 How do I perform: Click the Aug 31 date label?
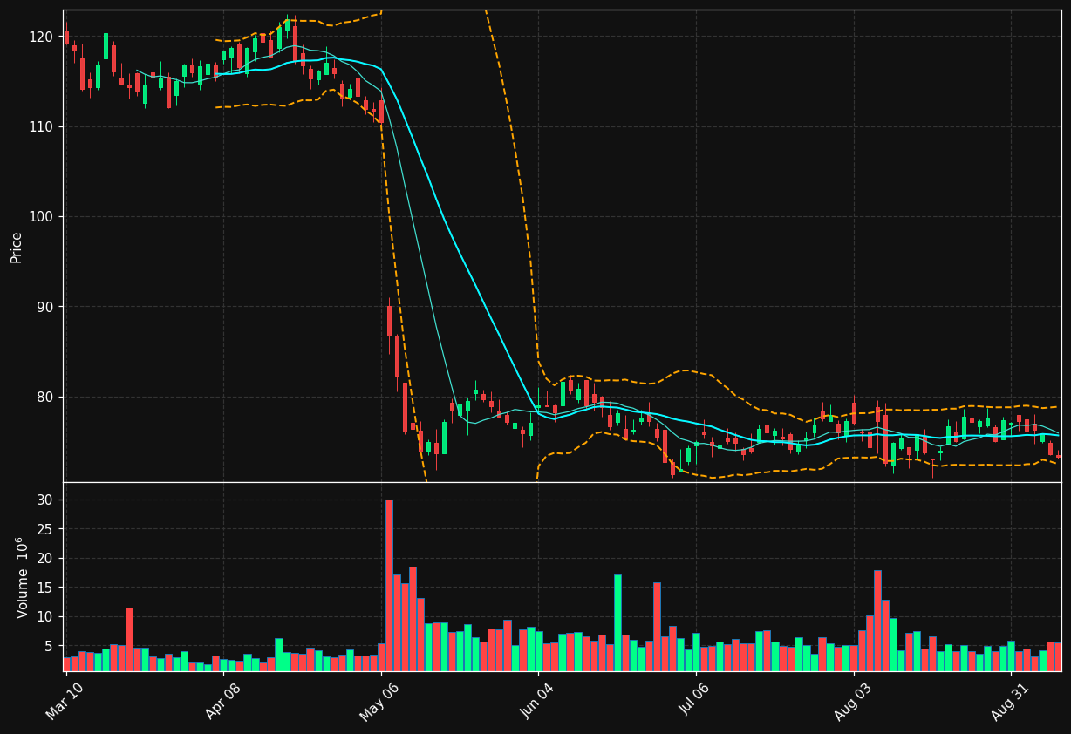click(x=1010, y=701)
